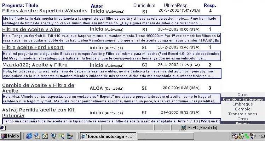Select Cambio y Embrague menu header
This screenshot has height=141, width=265.
coord(243,99)
